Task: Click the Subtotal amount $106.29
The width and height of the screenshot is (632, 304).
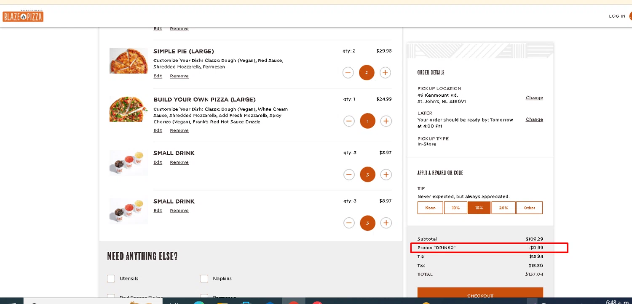Action: tap(534, 239)
